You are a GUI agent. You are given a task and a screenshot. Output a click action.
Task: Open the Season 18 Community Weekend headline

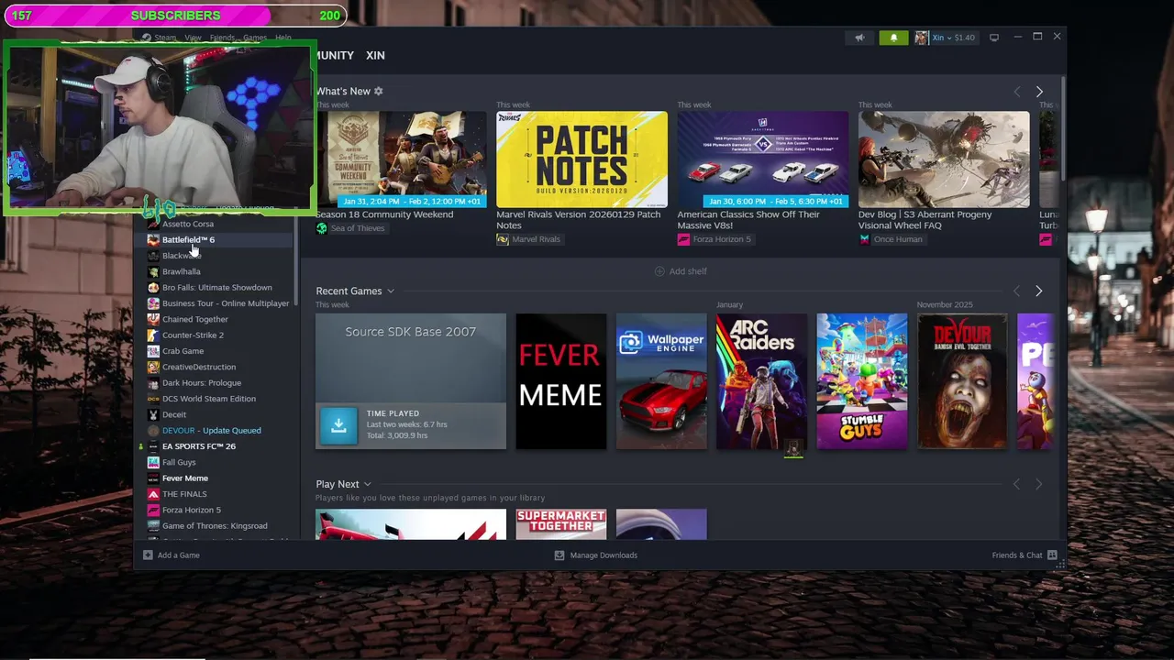tap(384, 214)
